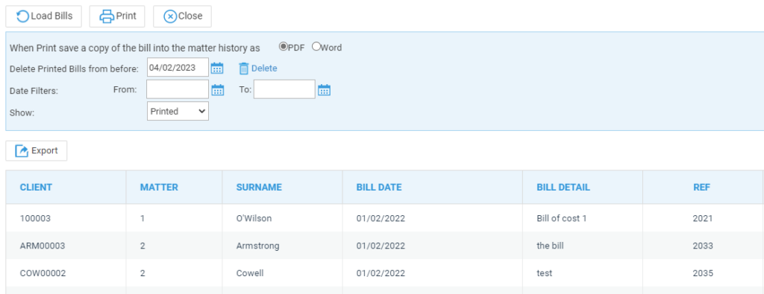The height and width of the screenshot is (294, 764).
Task: Click bill date in Cowell row
Action: (381, 273)
